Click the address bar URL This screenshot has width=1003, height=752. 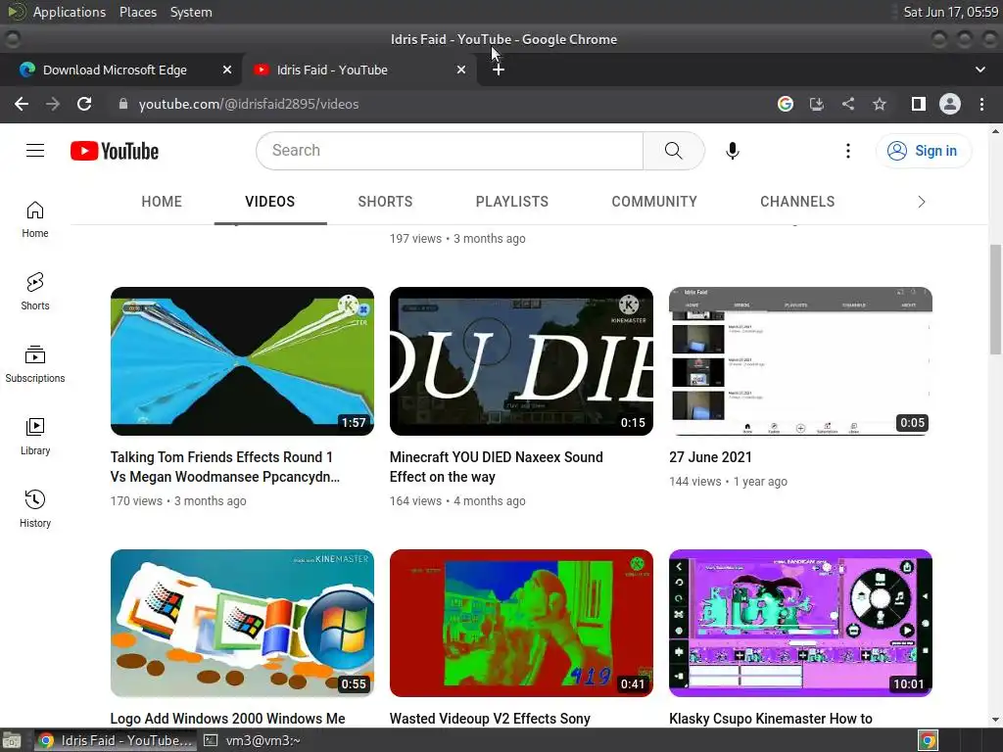click(x=249, y=104)
